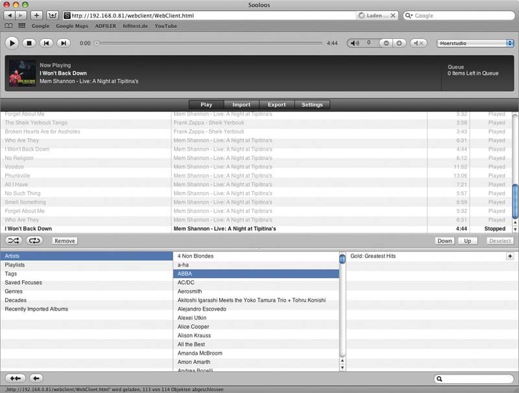This screenshot has width=519, height=393.
Task: Toggle shuffle mode for the queue
Action: 14,241
